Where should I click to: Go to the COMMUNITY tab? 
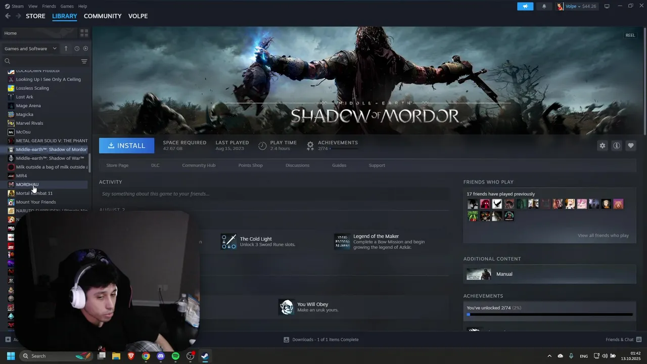[x=103, y=16]
